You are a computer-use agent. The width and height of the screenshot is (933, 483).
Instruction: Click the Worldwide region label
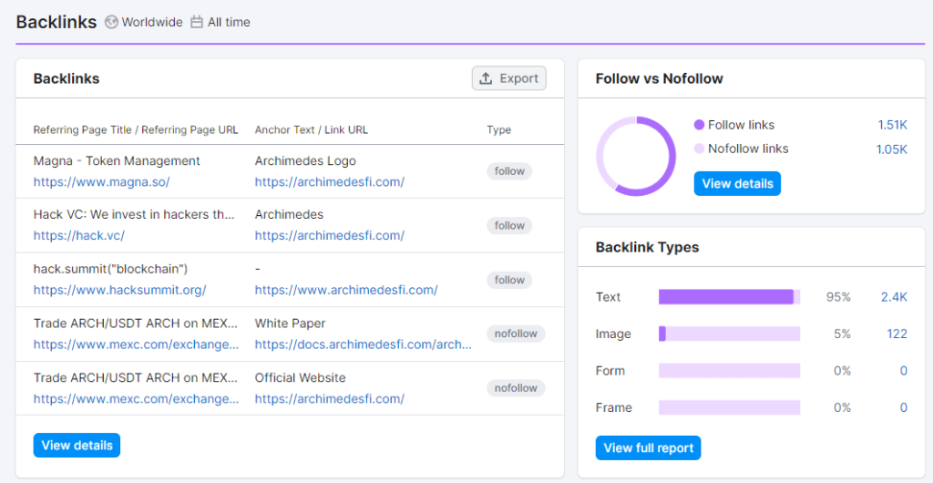coord(152,22)
